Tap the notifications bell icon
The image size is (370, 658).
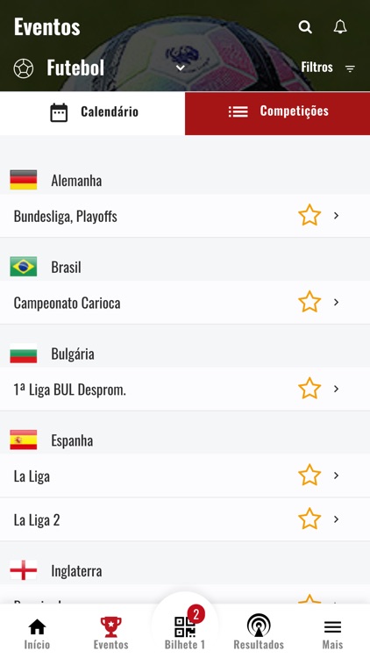click(340, 27)
